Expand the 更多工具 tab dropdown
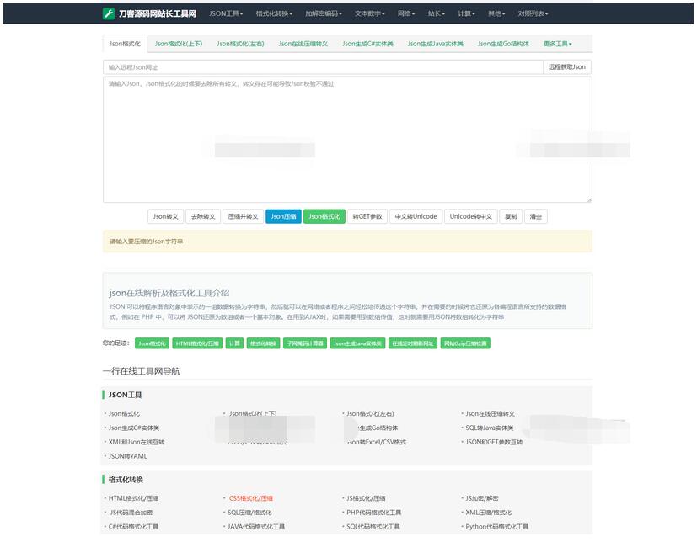 tap(557, 44)
